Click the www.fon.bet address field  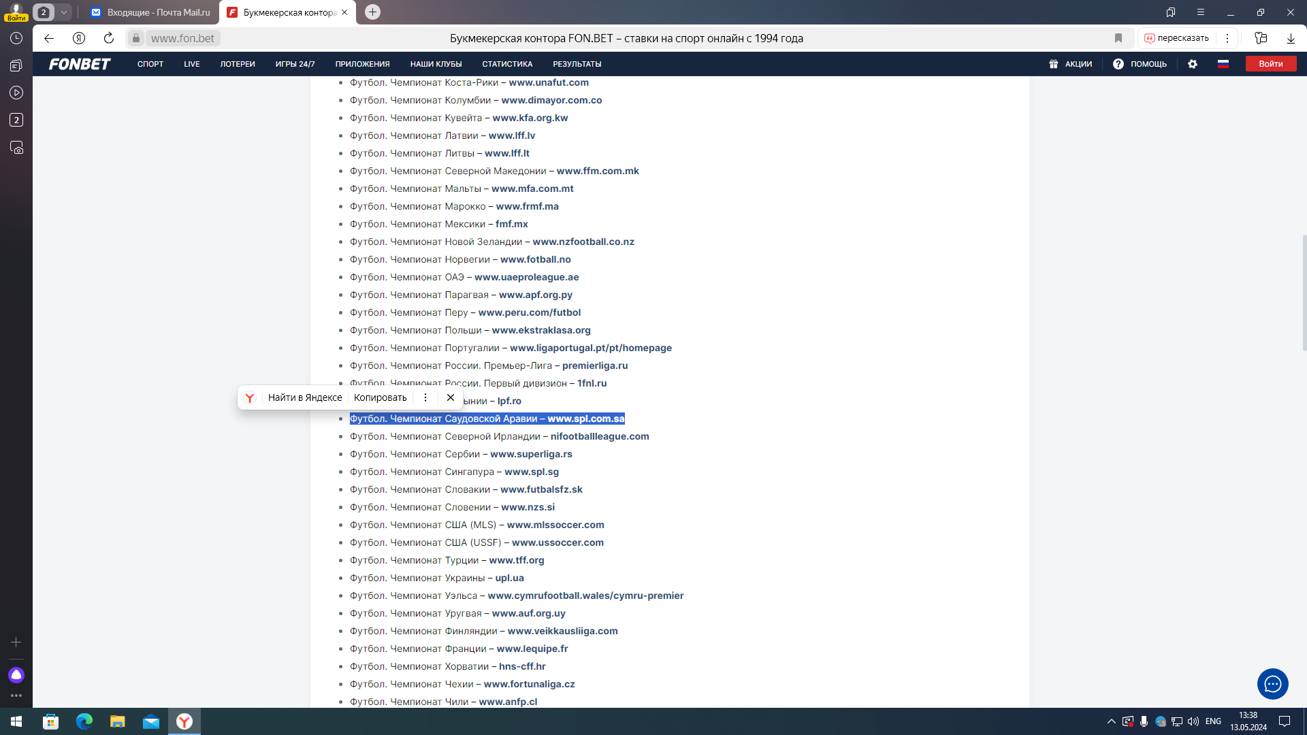[182, 38]
